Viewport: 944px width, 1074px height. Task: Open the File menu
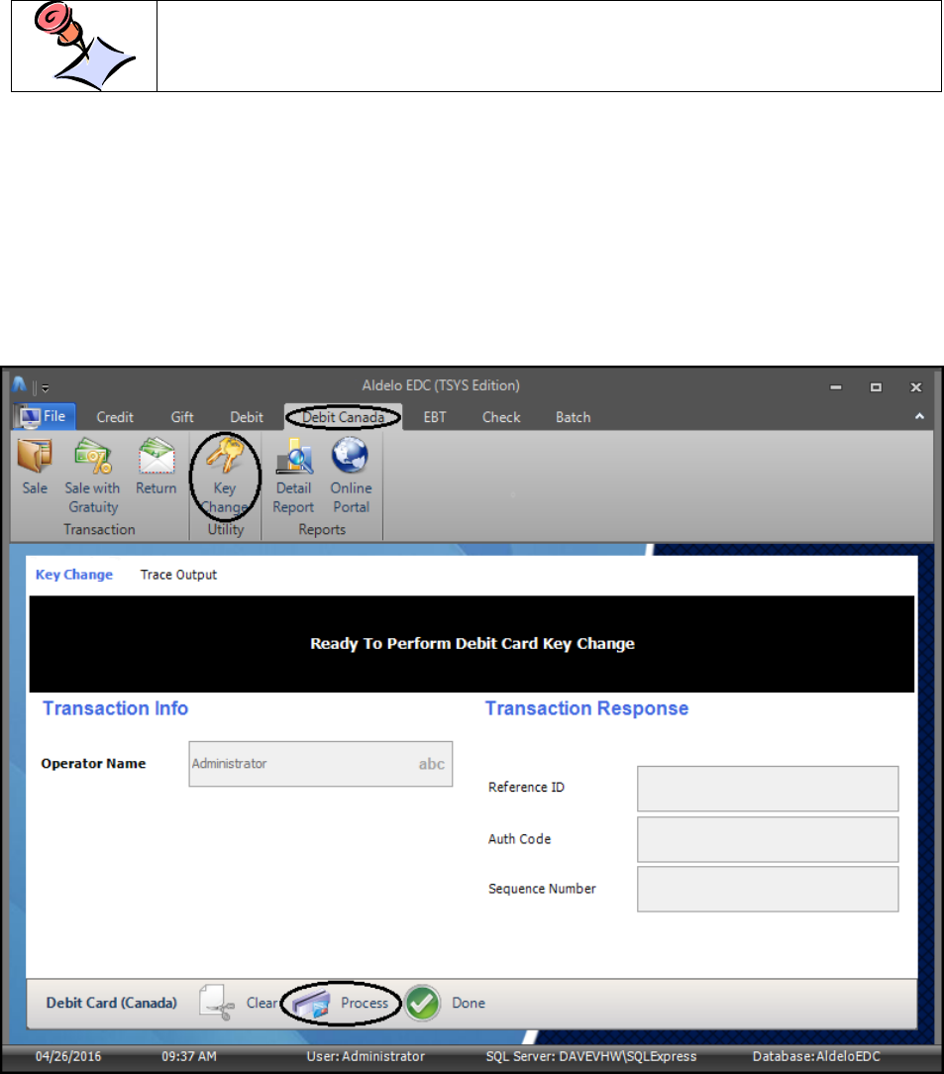(x=45, y=416)
